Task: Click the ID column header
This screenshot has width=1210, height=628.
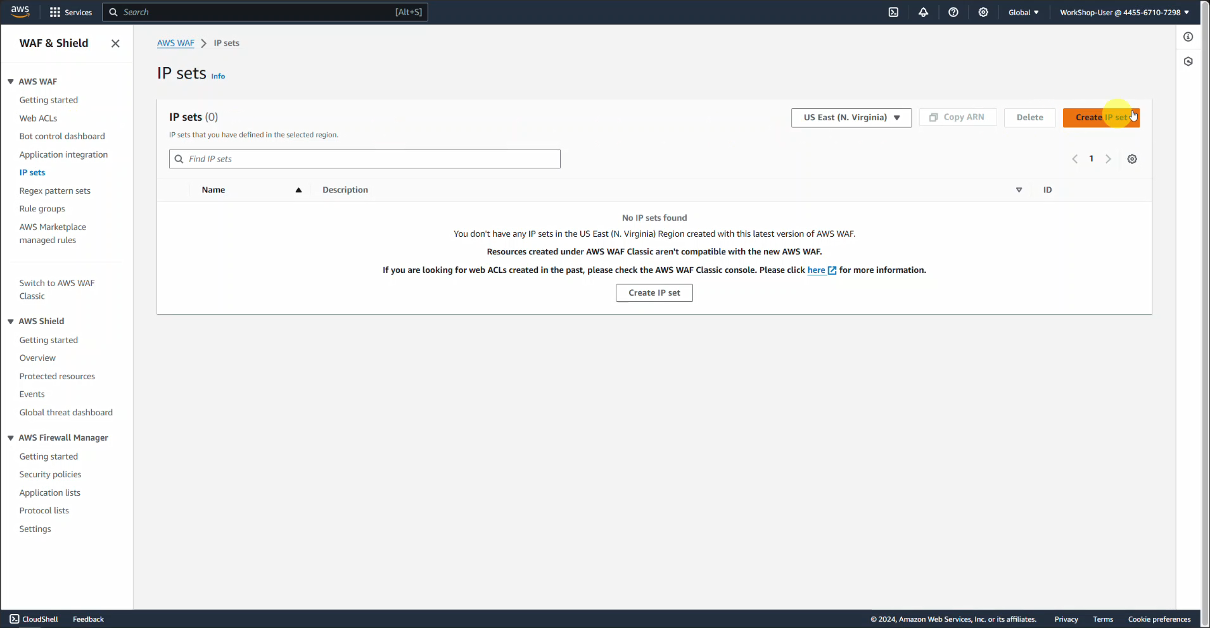Action: click(1048, 190)
